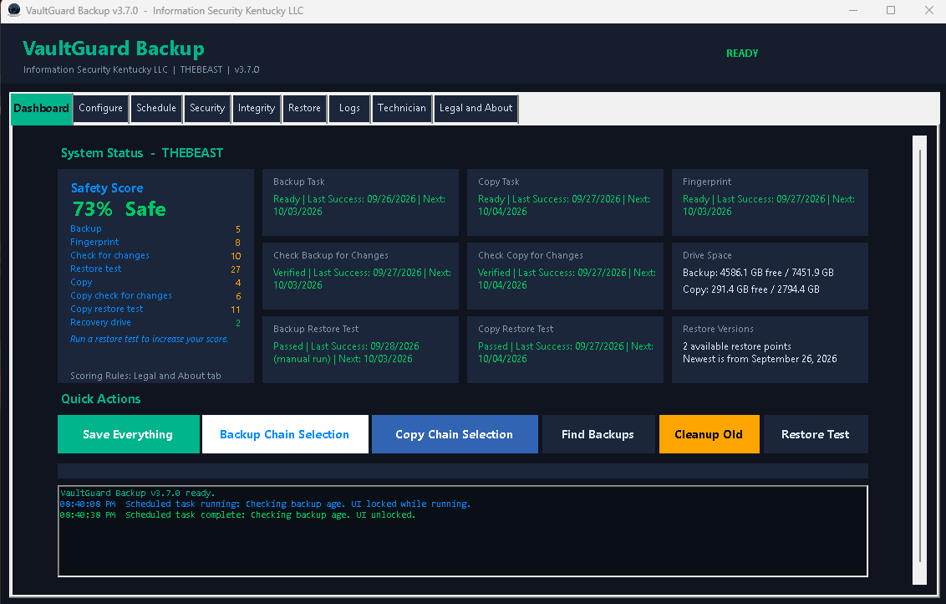
Task: Click the Fingerprint status card title
Action: pyautogui.click(x=707, y=182)
